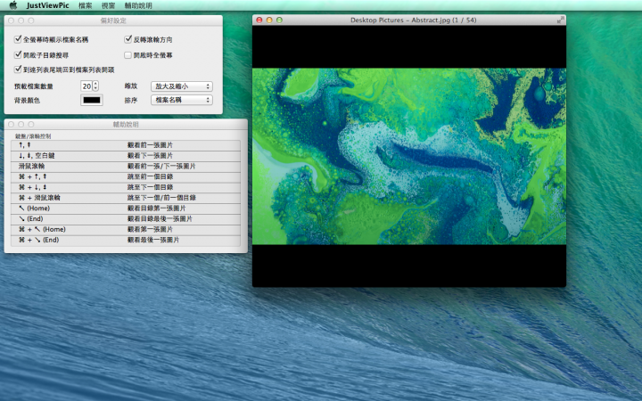Zoom the Desktop Pictures window with green button
642x401 pixels.
coord(279,20)
